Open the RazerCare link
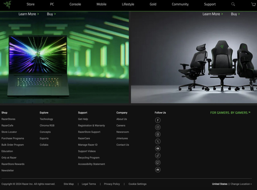This screenshot has width=257, height=190. tap(84, 138)
